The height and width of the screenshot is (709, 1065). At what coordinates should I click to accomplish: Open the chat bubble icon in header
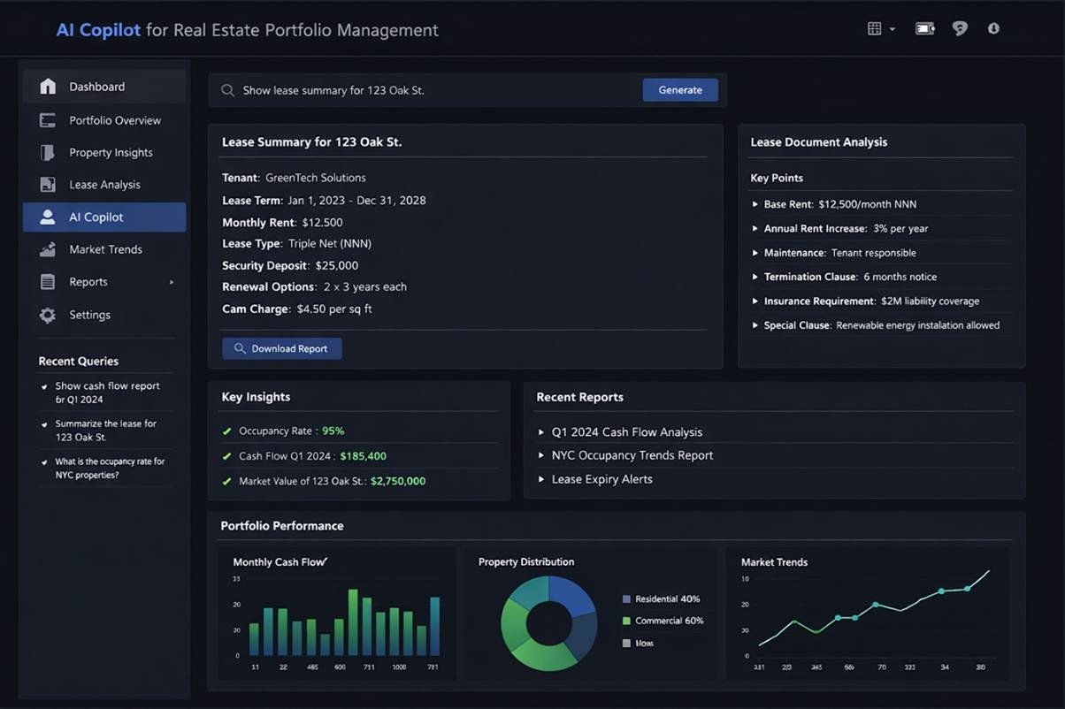point(960,28)
